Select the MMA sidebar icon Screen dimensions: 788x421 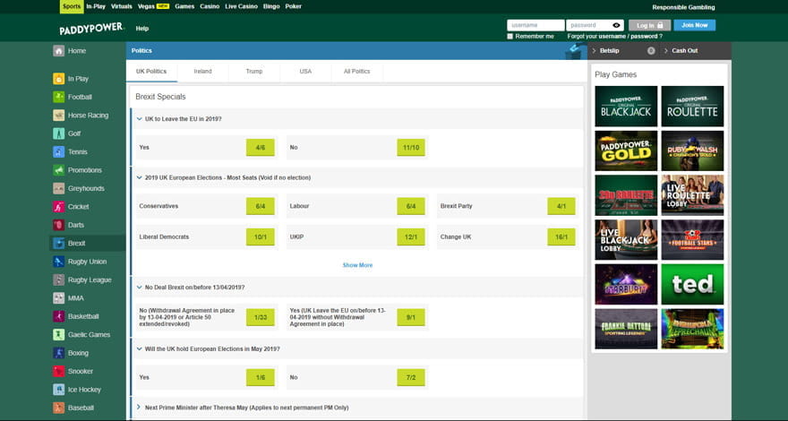click(x=59, y=298)
